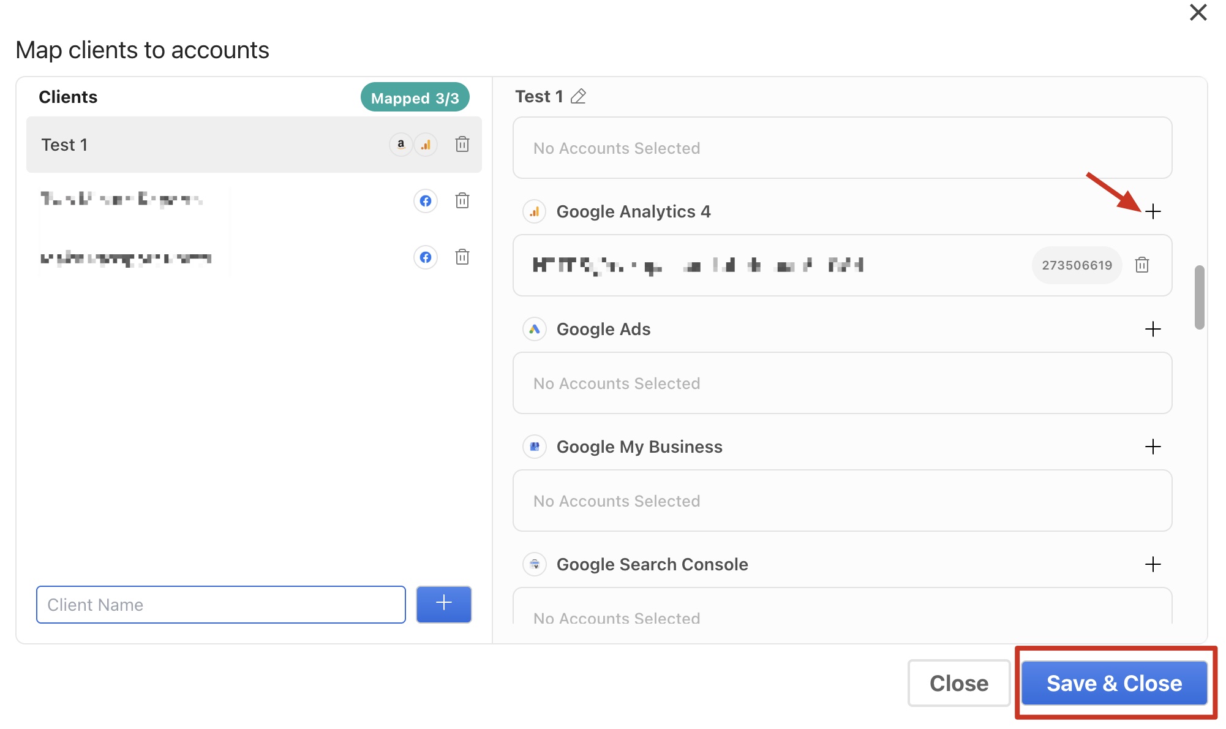
Task: Add a Google Search Console account
Action: coord(1153,564)
